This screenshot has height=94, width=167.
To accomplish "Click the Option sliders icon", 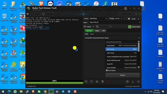I will (129, 19).
